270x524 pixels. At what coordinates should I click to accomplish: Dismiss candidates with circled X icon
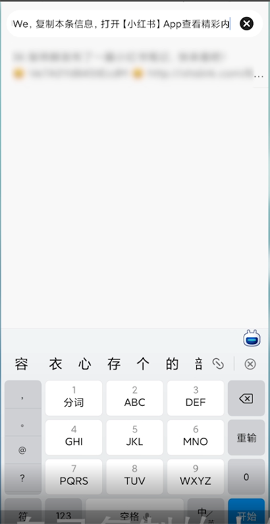(x=250, y=364)
